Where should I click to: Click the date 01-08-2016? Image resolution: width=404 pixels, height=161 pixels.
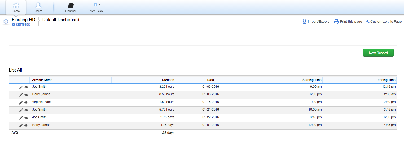click(210, 94)
